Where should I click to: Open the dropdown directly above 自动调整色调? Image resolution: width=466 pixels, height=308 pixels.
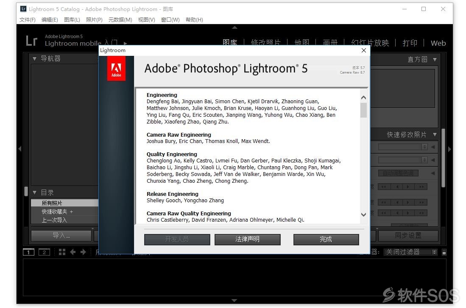[403, 160]
